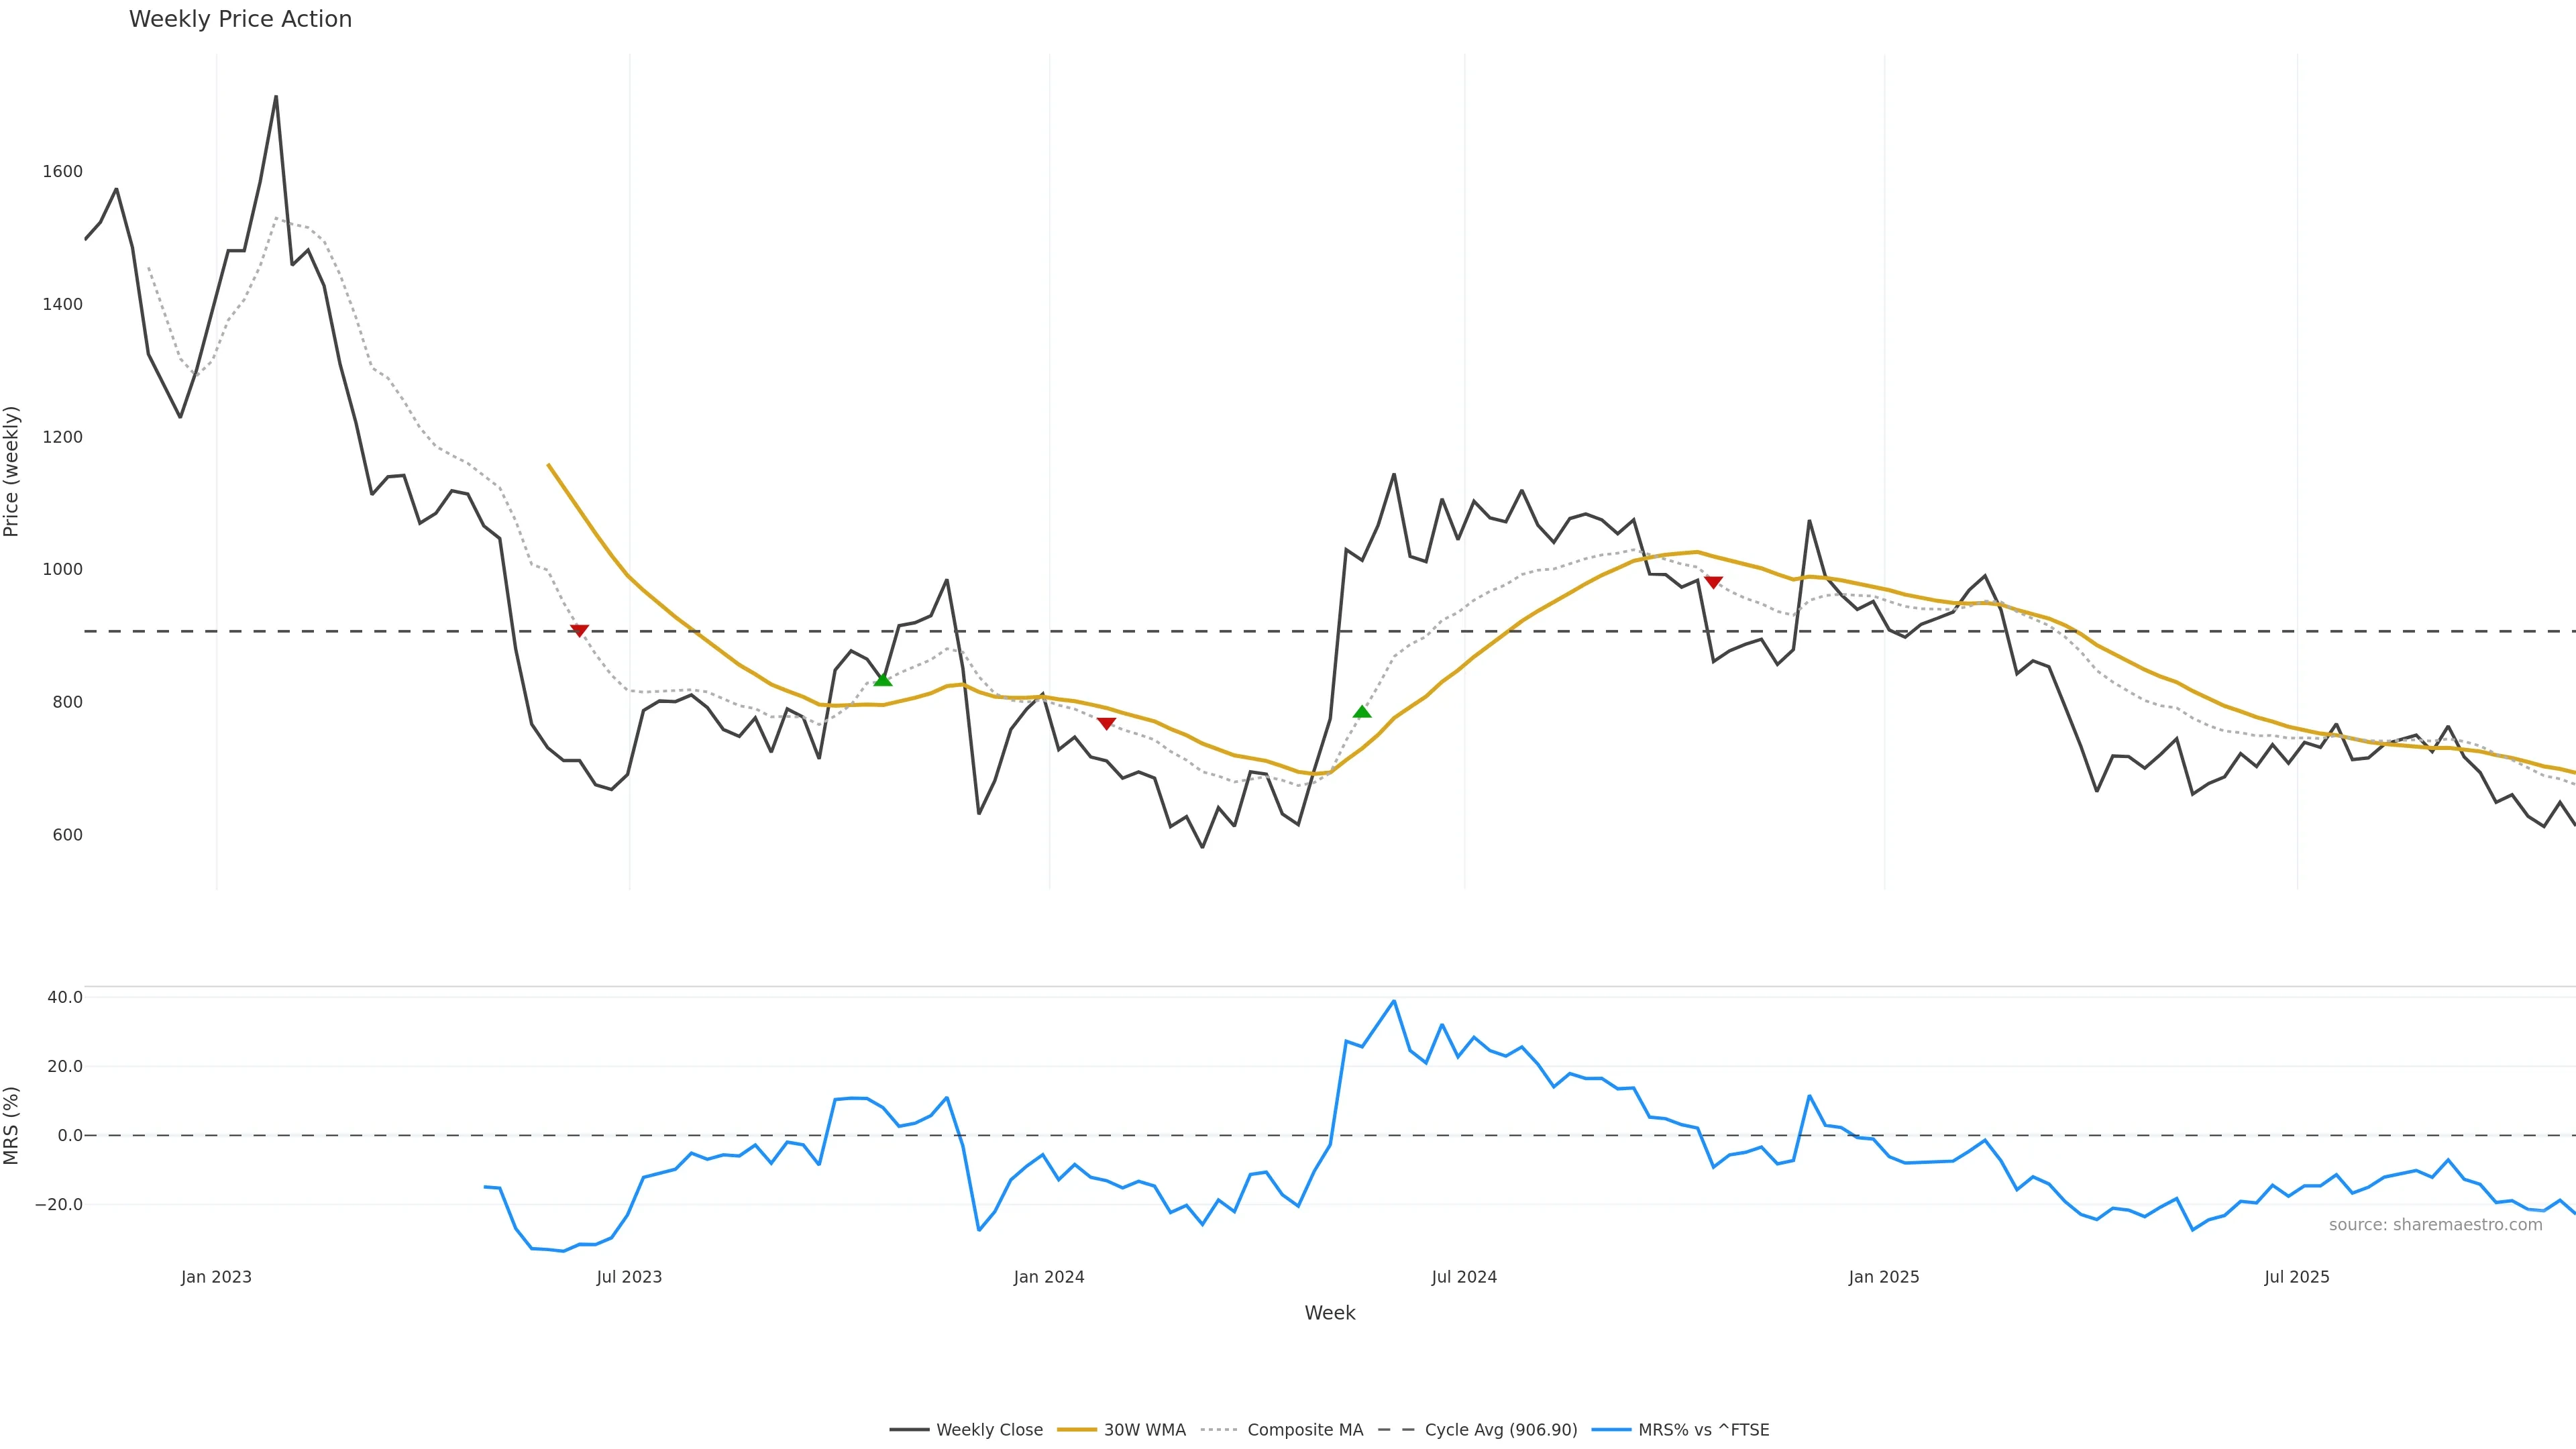Click the red down-triangle on the Cycle Avg line
Screen dimensions: 2576x1449
coord(579,630)
